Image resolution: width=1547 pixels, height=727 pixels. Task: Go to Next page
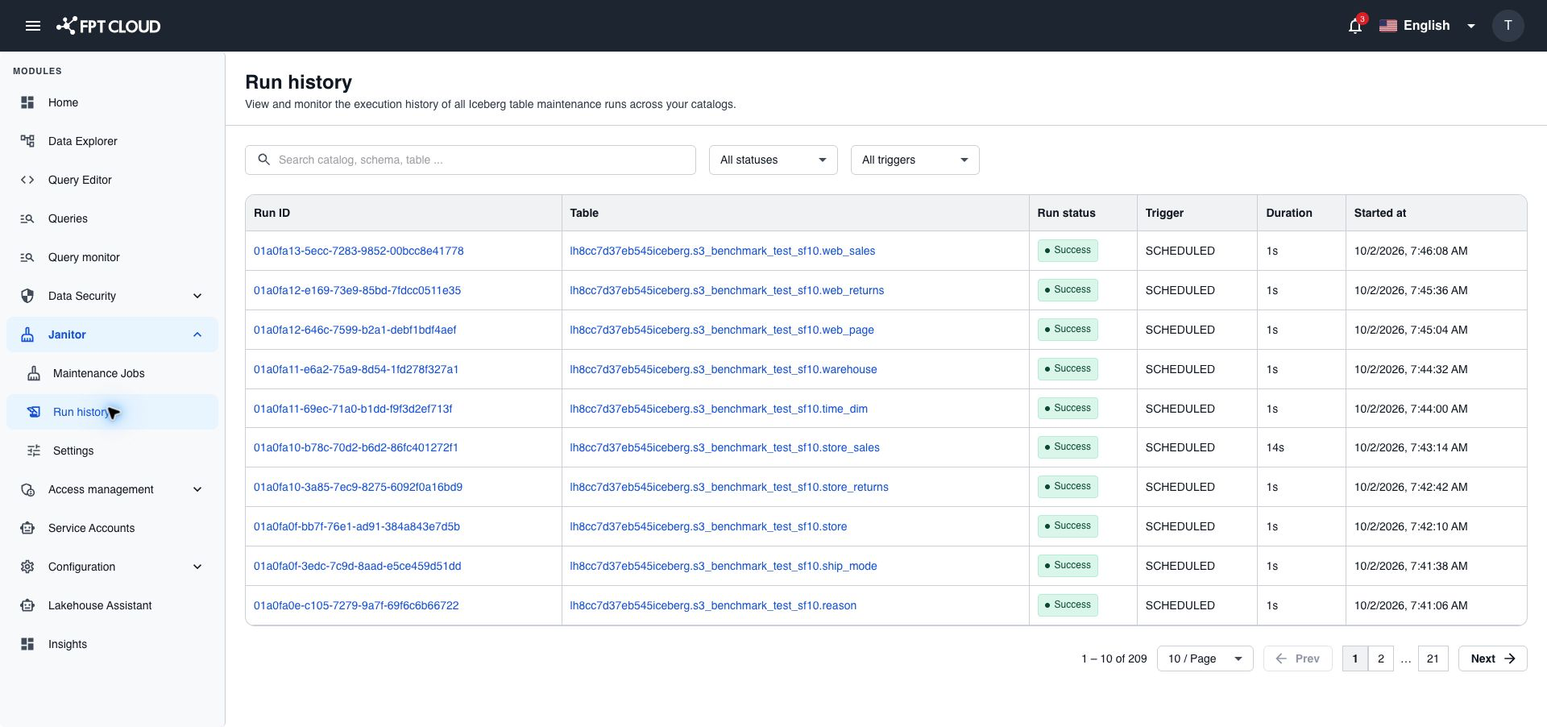1493,658
